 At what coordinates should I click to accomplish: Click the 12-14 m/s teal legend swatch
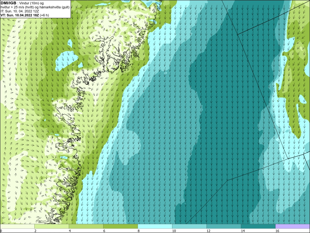224,226
